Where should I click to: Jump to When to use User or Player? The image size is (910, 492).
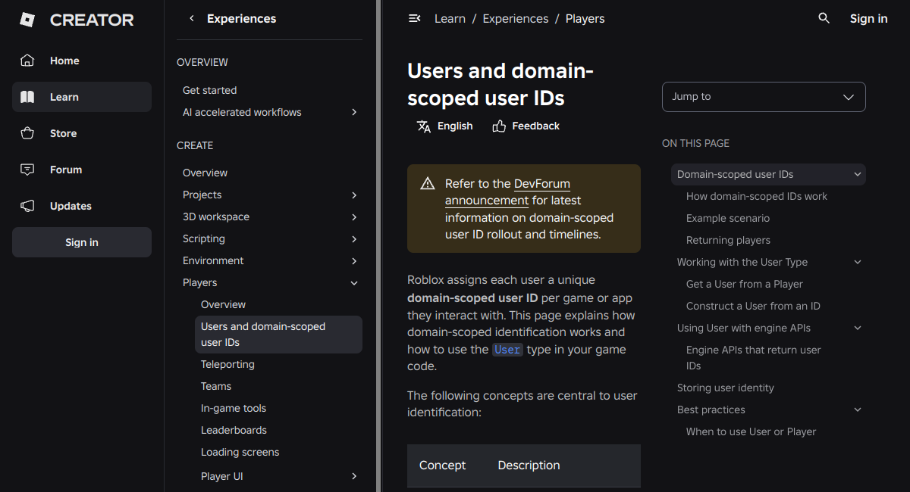752,431
